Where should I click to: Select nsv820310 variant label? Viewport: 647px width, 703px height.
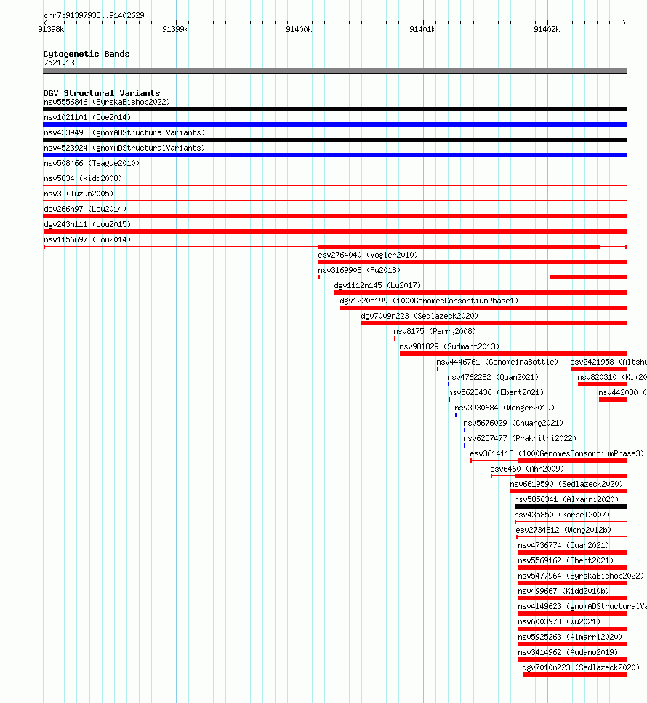pos(612,377)
